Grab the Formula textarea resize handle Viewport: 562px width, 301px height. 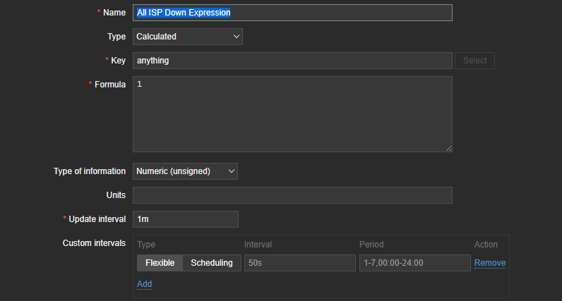(448, 148)
